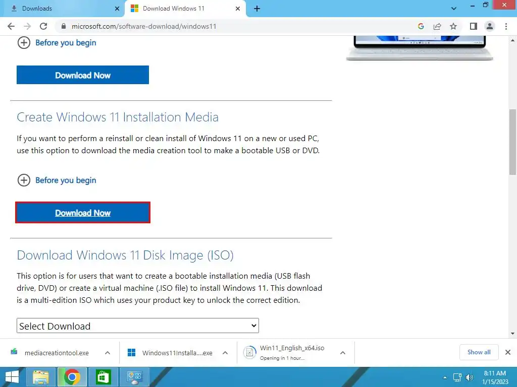Image resolution: width=517 pixels, height=387 pixels.
Task: Open the browser side panel
Action: pyautogui.click(x=474, y=26)
